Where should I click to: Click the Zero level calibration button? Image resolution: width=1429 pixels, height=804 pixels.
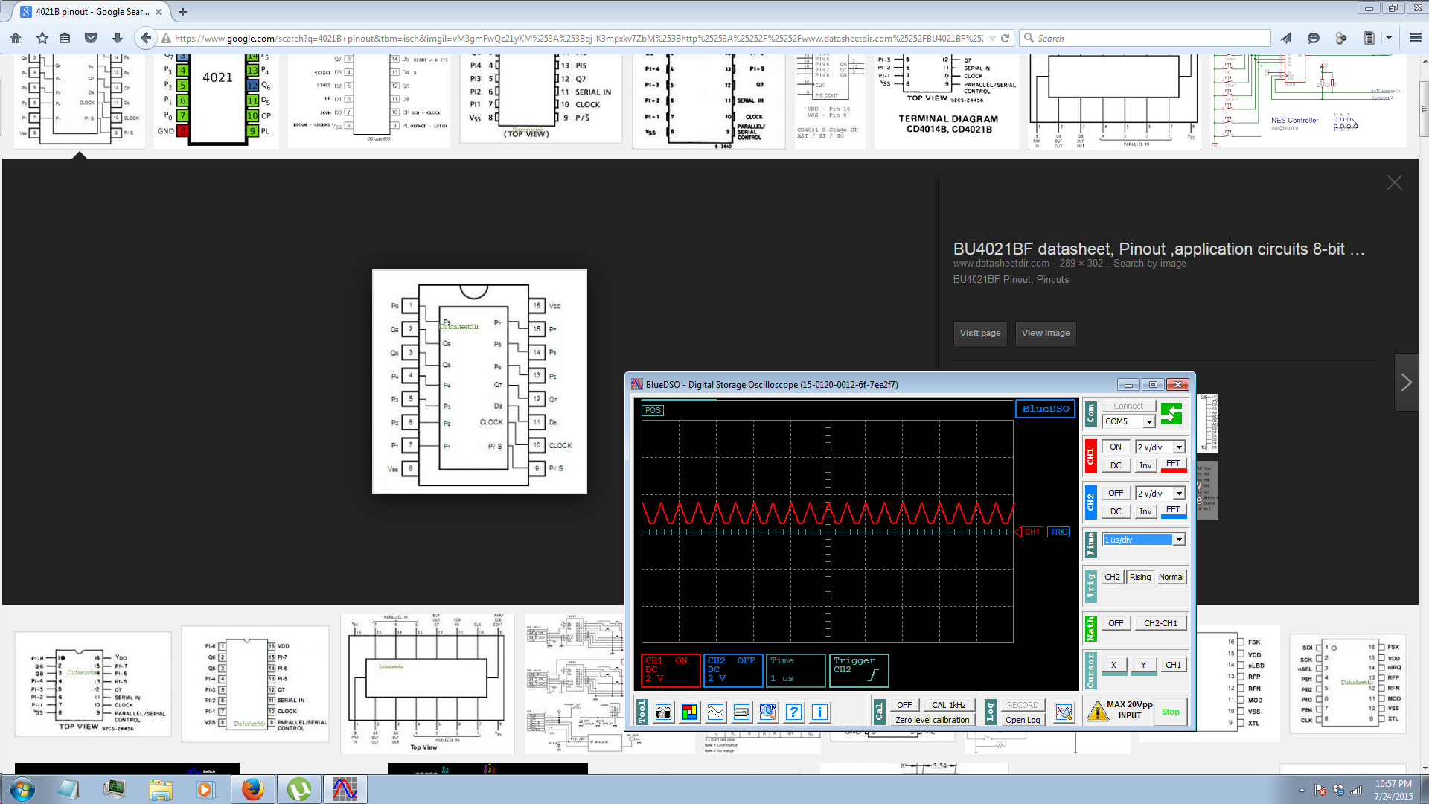[932, 720]
